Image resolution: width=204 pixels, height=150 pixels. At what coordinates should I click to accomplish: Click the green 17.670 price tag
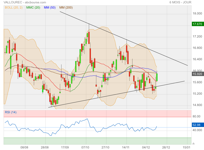[x=197, y=24]
